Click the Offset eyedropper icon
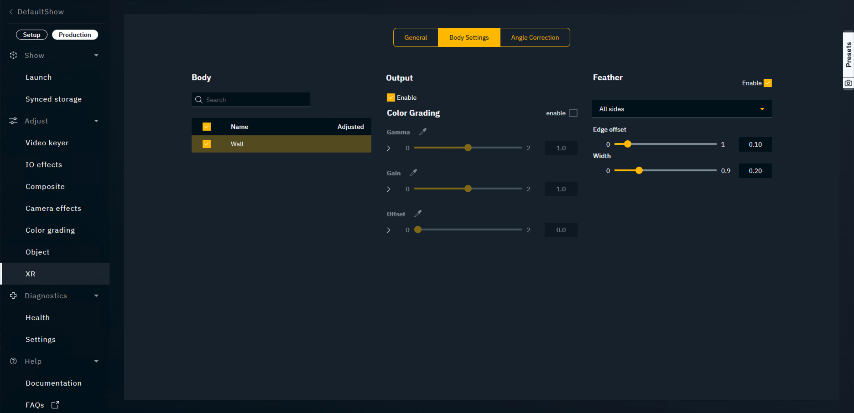The height and width of the screenshot is (413, 854). pyautogui.click(x=418, y=214)
